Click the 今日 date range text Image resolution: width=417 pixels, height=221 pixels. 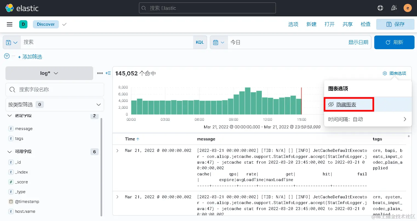tap(235, 42)
